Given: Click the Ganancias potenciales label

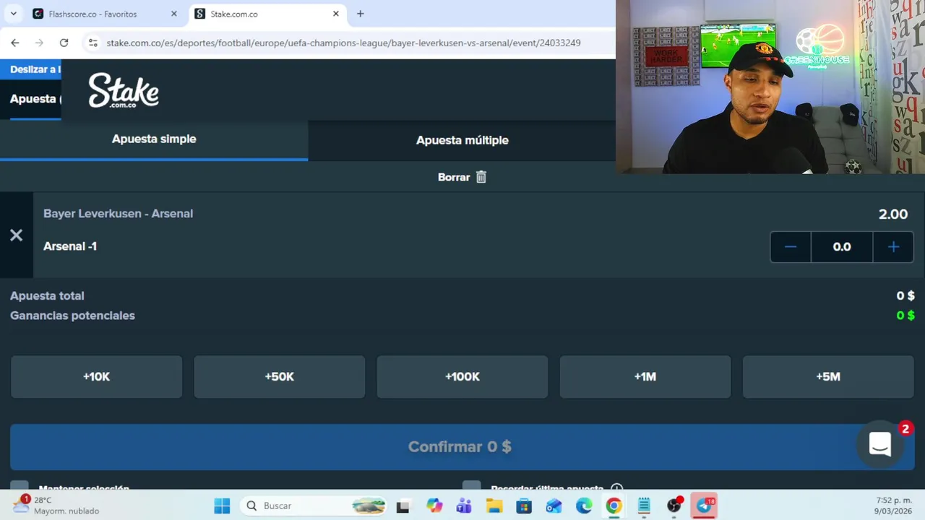Looking at the screenshot, I should pos(72,316).
